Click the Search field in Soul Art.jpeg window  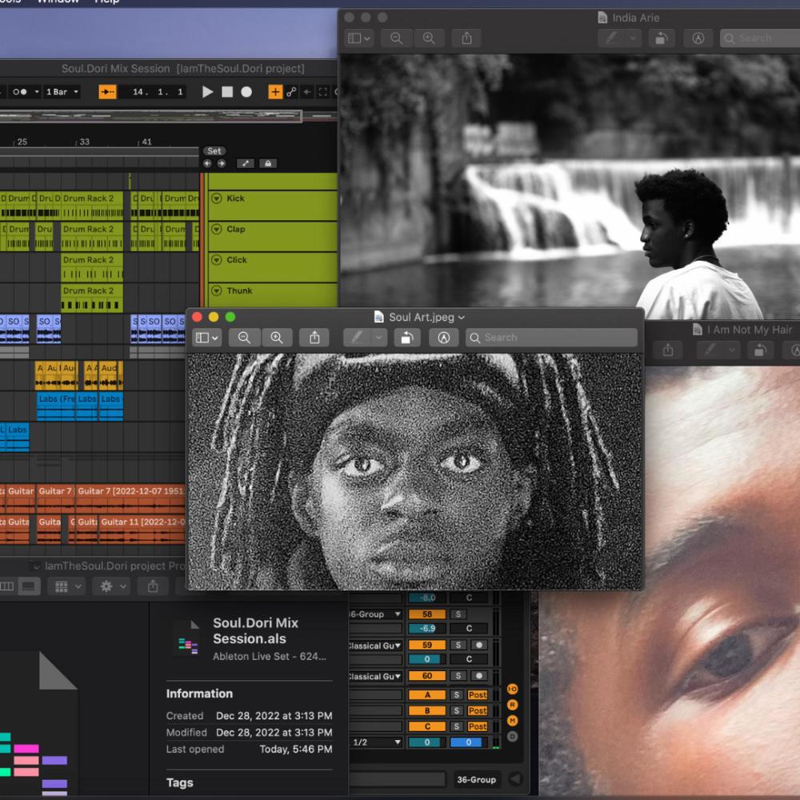[x=551, y=338]
